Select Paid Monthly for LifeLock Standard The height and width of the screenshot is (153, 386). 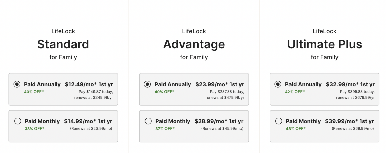coord(18,121)
